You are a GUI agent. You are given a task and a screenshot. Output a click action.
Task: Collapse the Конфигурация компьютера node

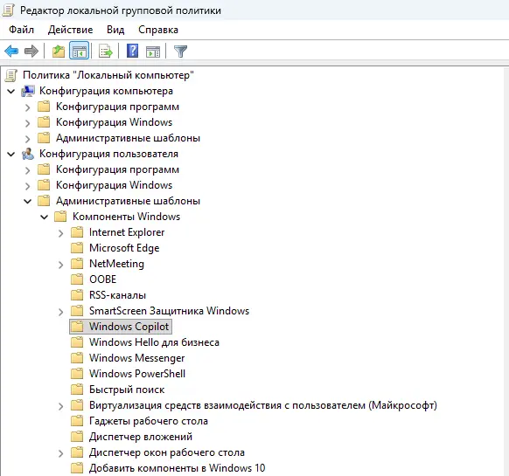pos(11,92)
